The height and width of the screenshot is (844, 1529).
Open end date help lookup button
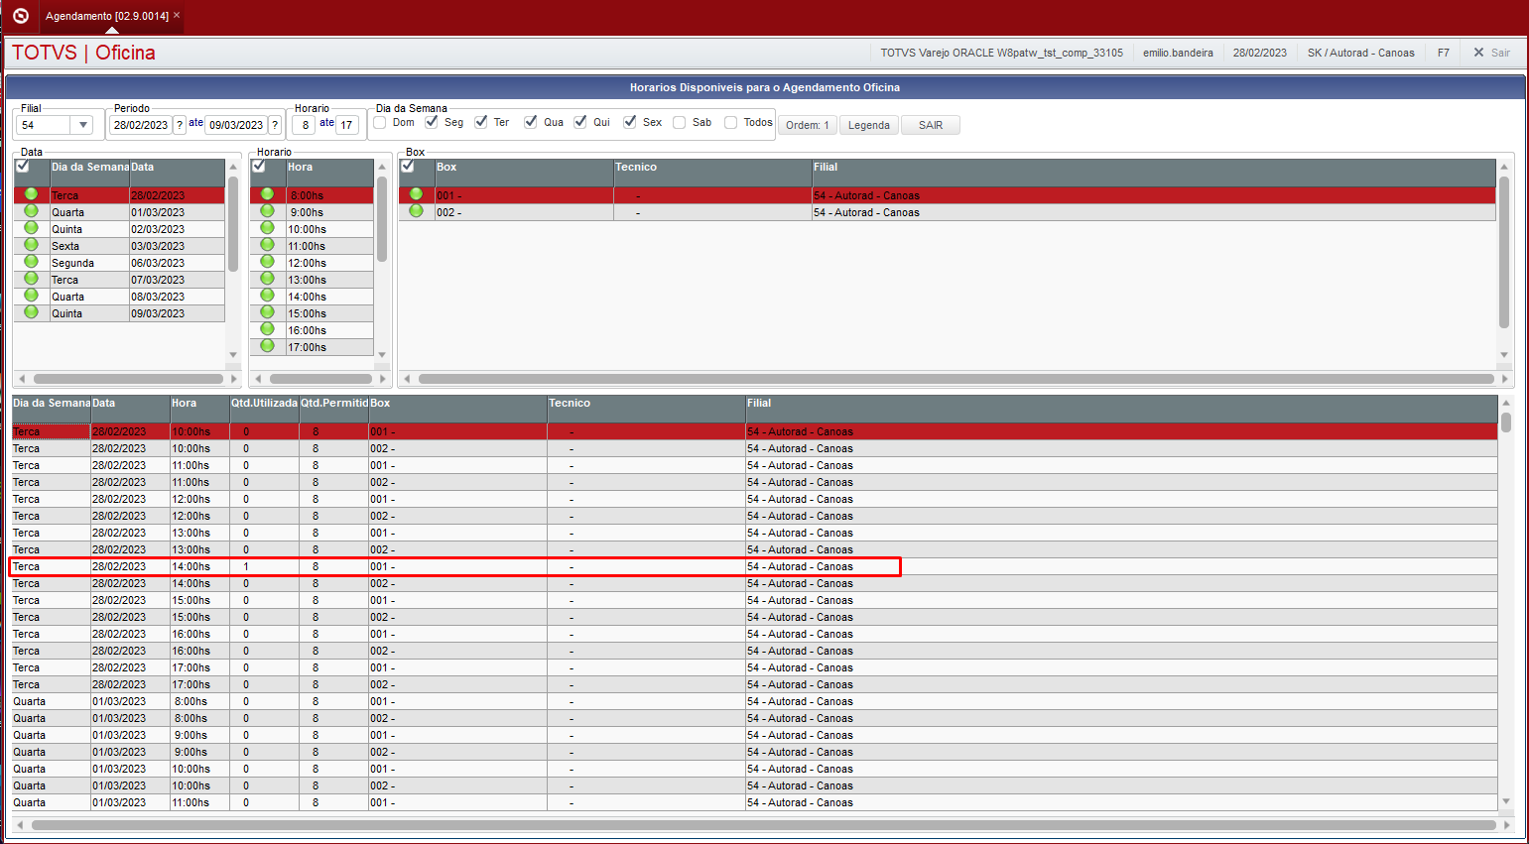pyautogui.click(x=275, y=125)
